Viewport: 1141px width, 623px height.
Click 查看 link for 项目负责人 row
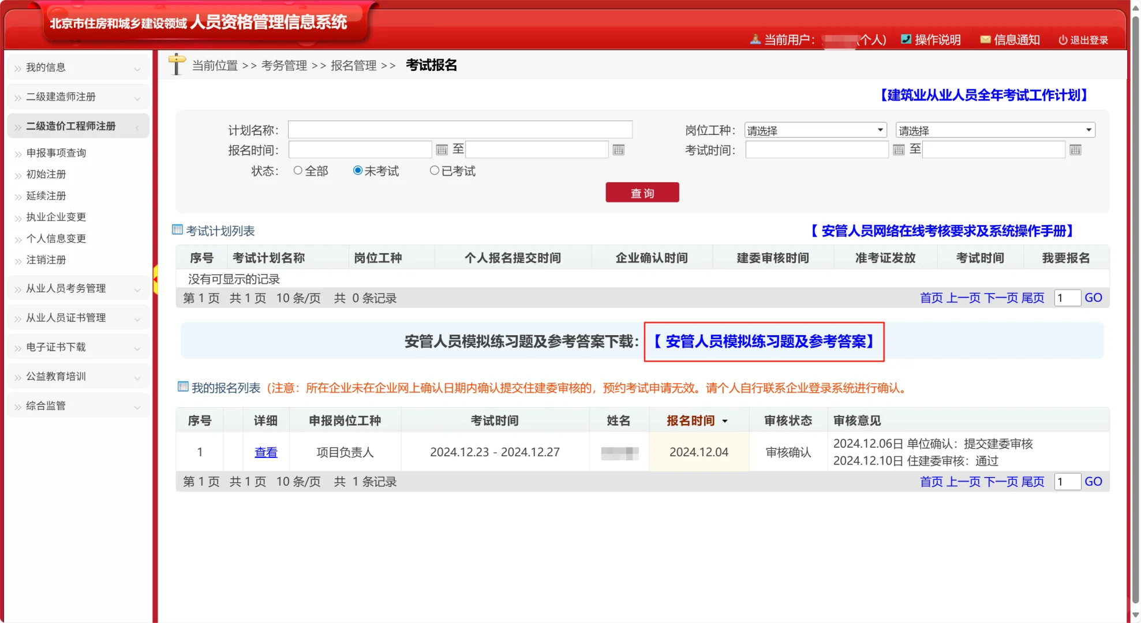(265, 452)
